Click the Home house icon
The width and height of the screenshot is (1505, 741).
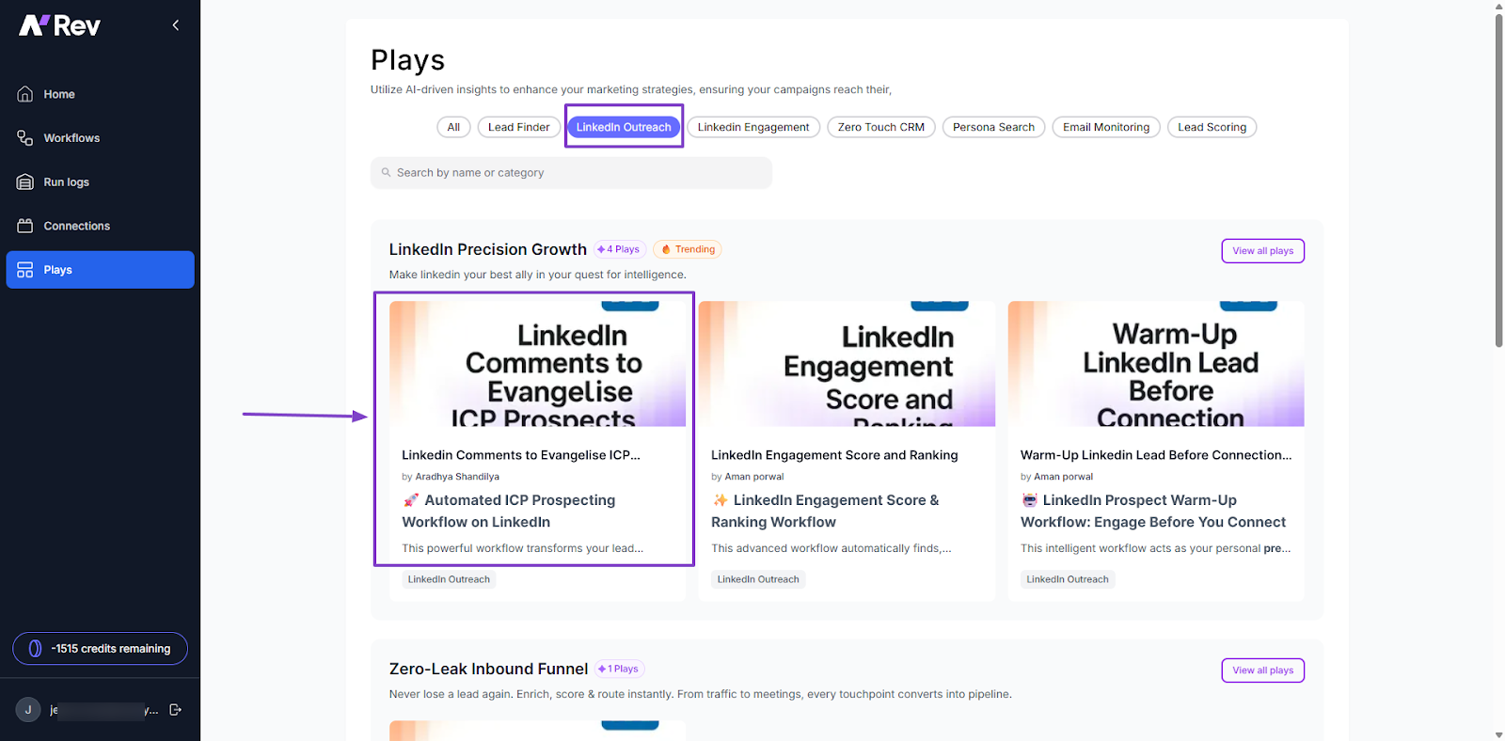[25, 94]
